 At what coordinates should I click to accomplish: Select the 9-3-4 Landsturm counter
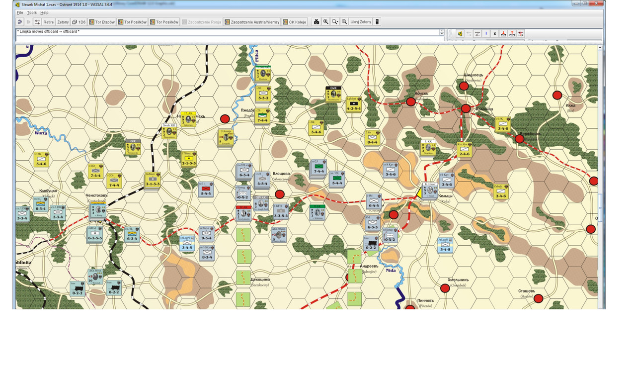206,234
